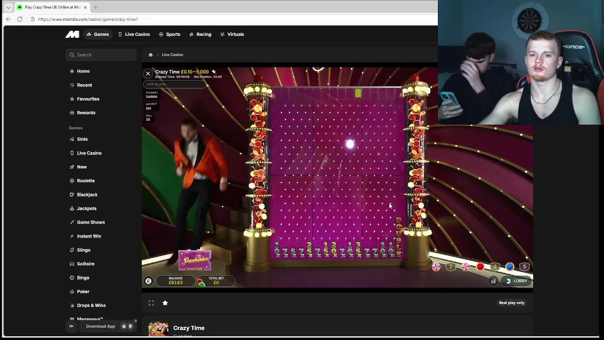Close the Play Crazy Time browser tab

(85, 7)
